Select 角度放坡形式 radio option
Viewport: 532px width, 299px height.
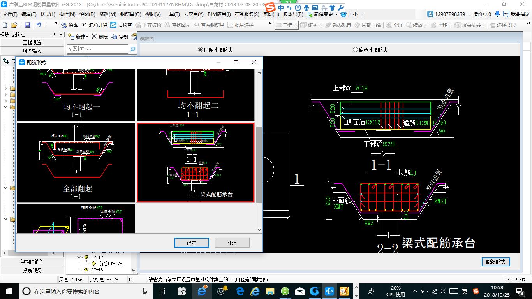tap(201, 50)
